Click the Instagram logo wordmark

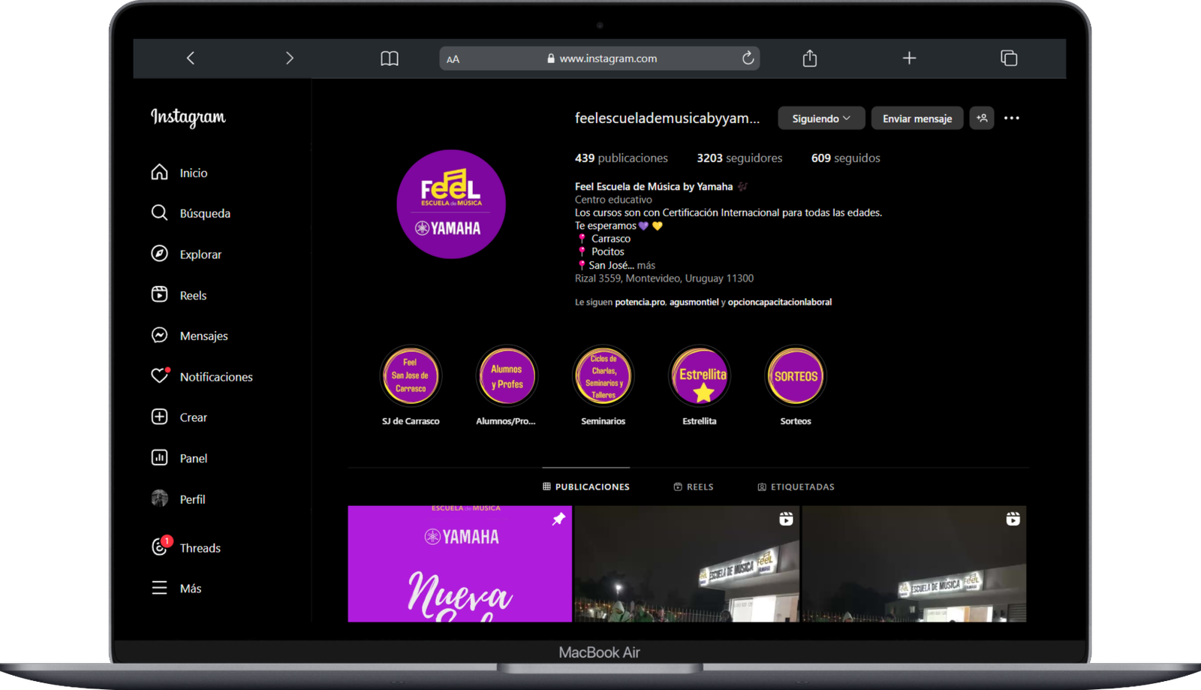pos(188,117)
